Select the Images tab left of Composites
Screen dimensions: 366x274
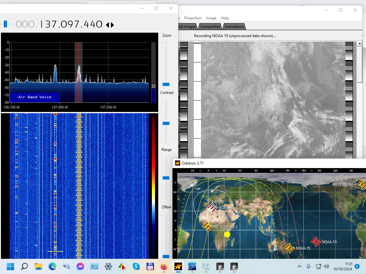coord(188,27)
